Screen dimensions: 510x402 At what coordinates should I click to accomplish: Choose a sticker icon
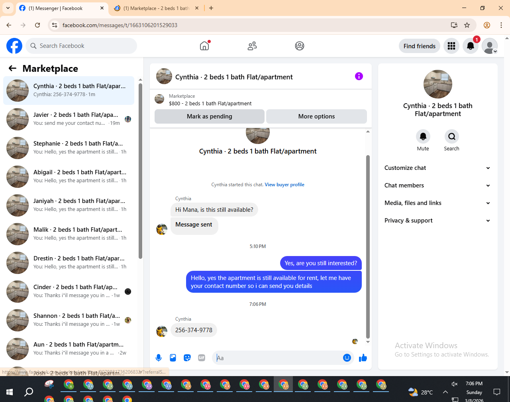(x=187, y=358)
